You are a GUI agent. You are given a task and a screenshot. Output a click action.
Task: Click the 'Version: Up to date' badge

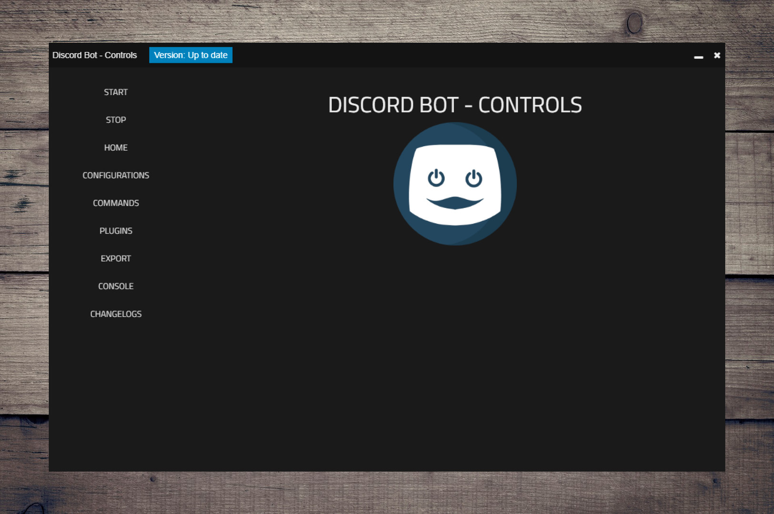[x=191, y=55]
